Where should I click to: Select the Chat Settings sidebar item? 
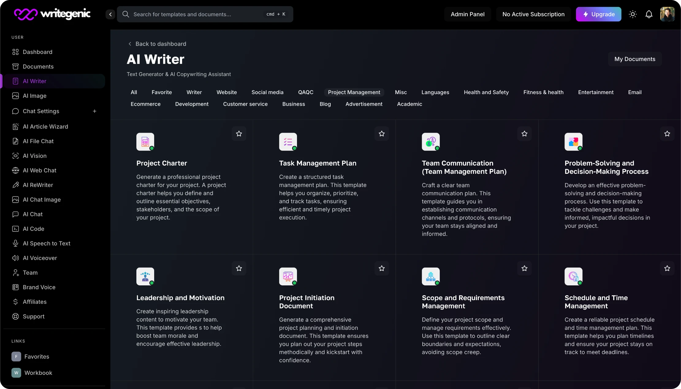pyautogui.click(x=41, y=111)
